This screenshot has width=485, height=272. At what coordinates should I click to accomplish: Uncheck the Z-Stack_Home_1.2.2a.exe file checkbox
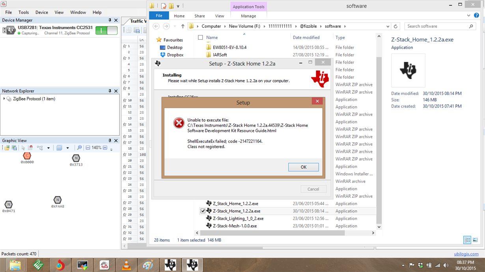tap(203, 211)
